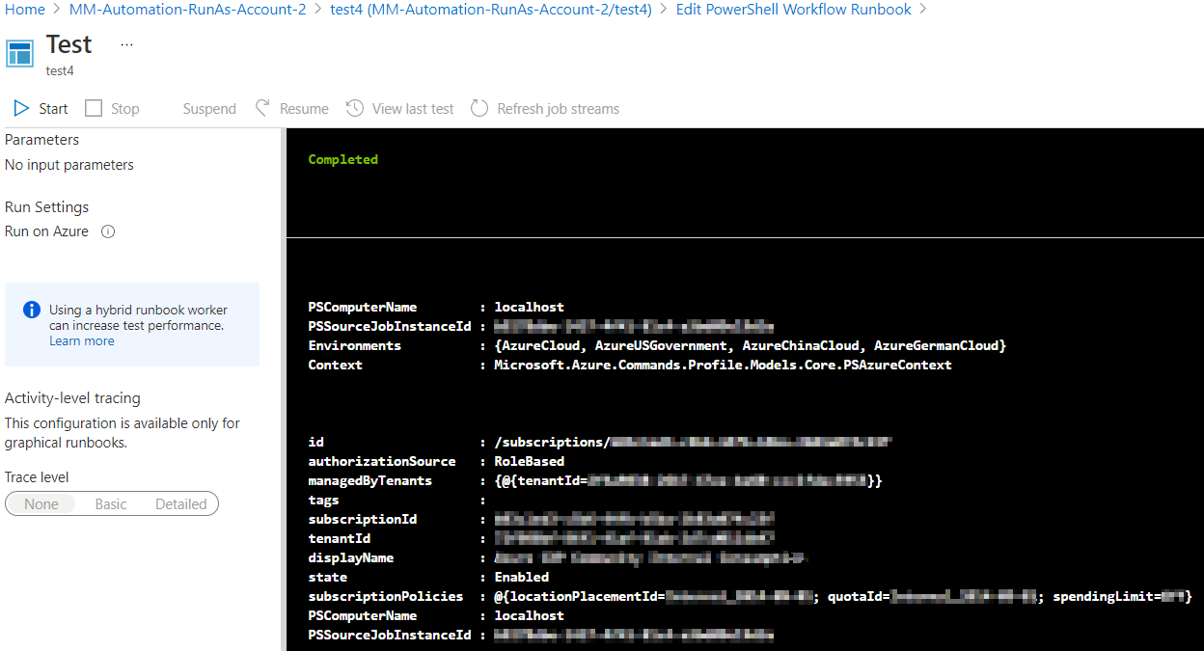
Task: Open the MM-Automation-RunAs-Account-2 breadcrumb
Action: [187, 9]
